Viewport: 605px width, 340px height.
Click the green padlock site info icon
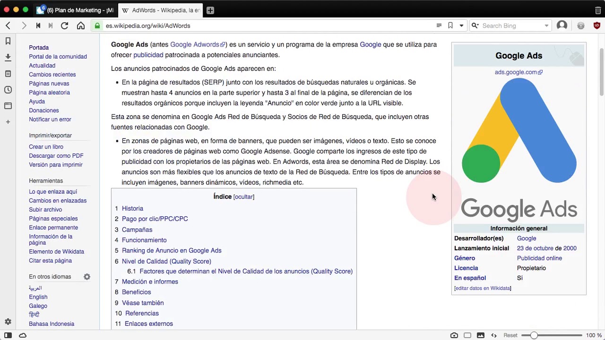coord(97,25)
